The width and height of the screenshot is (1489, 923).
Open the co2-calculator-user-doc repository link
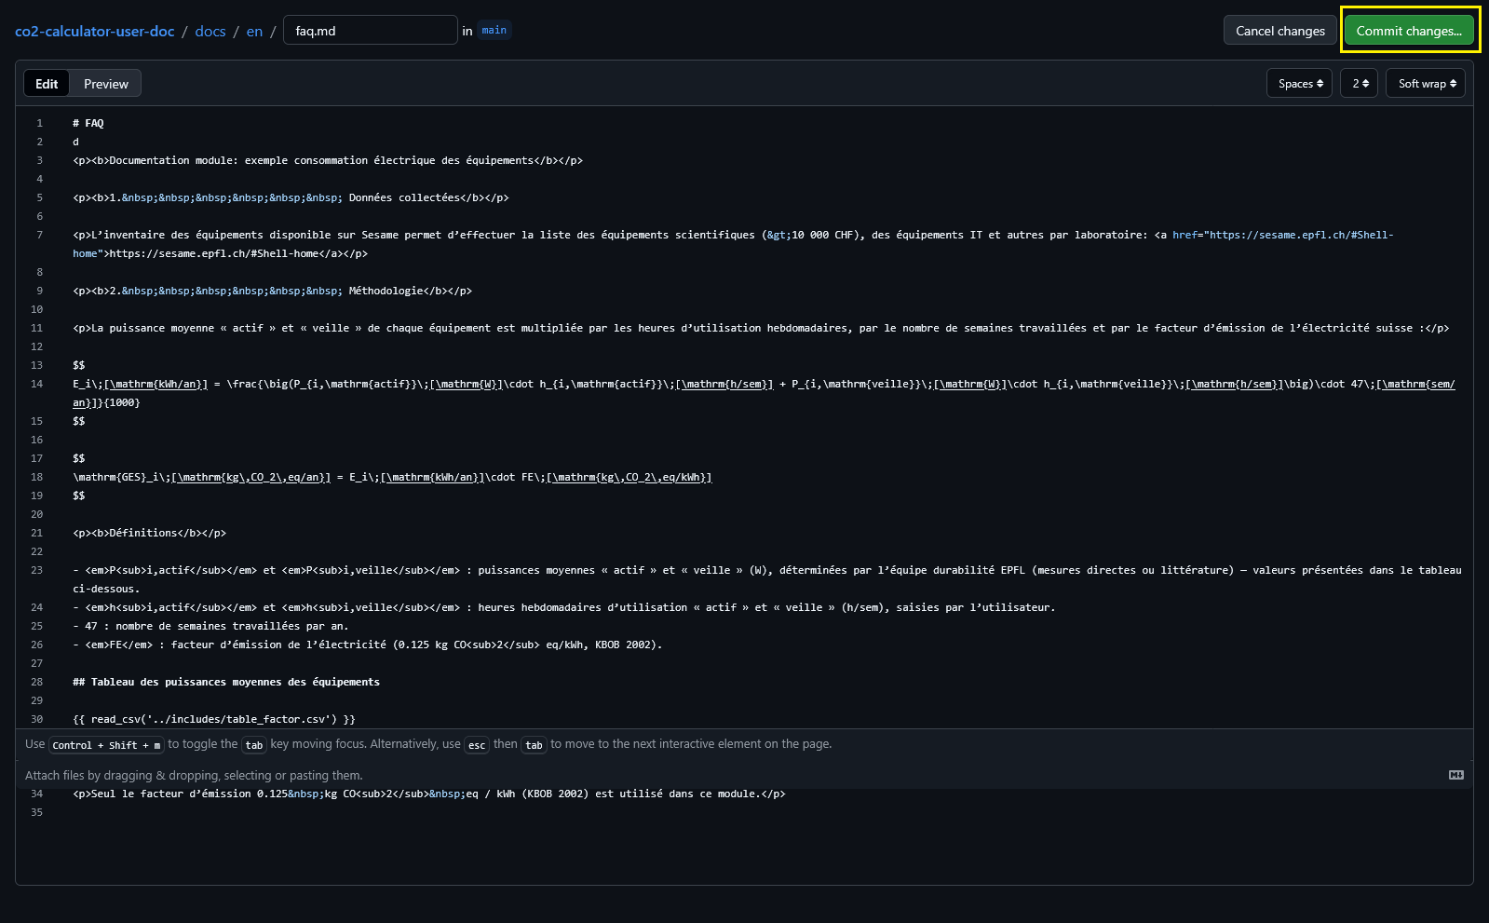(95, 31)
